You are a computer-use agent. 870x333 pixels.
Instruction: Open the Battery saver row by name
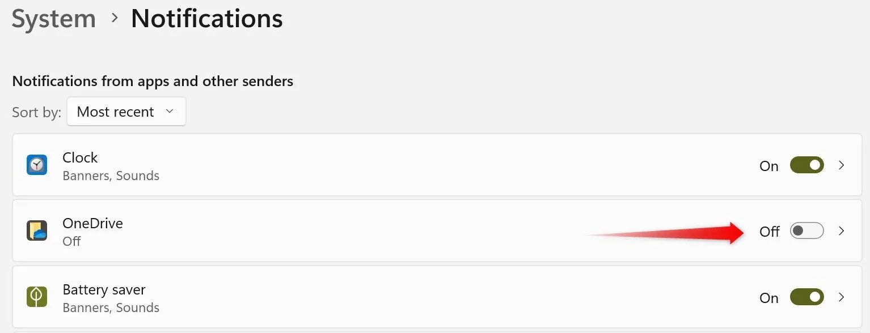104,289
